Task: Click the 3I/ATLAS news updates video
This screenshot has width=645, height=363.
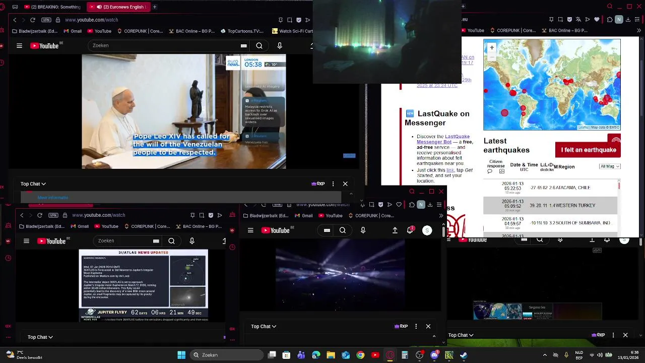Action: pos(144,285)
